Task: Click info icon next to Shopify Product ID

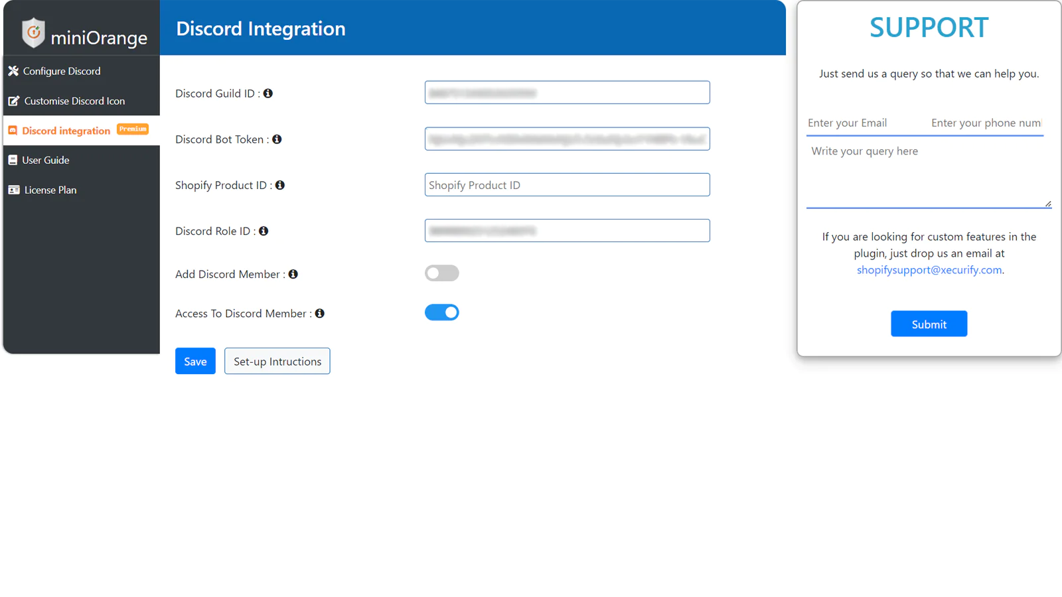Action: 280,185
